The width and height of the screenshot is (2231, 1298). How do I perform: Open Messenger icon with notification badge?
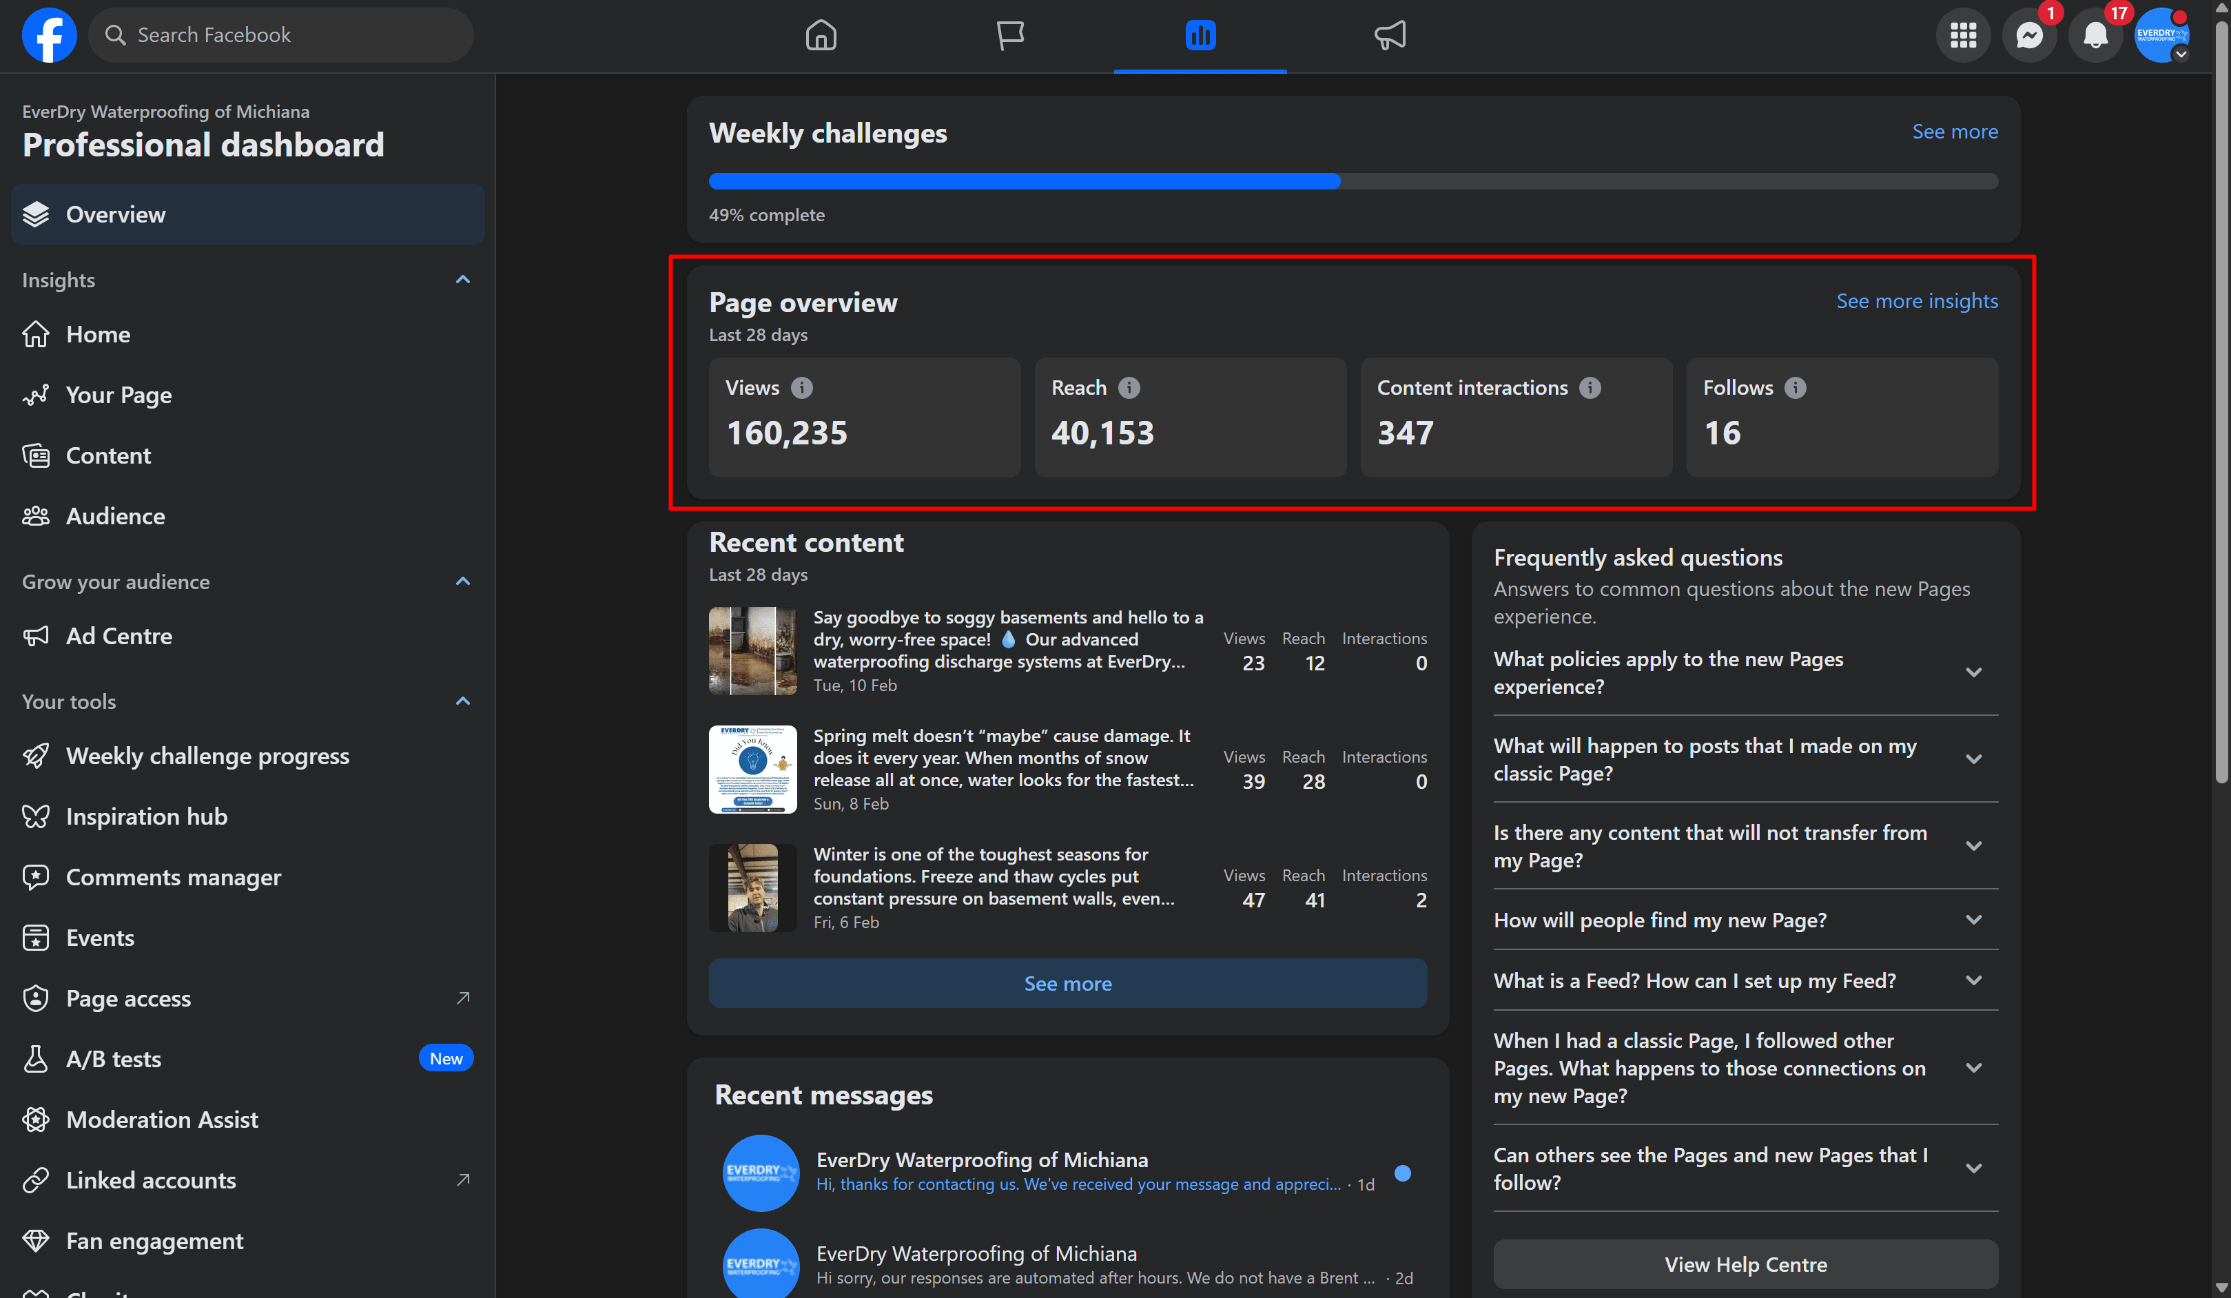(x=2029, y=35)
